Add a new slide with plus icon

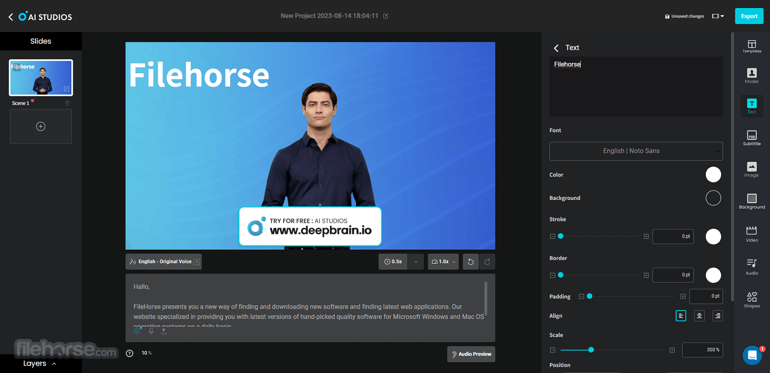(41, 126)
